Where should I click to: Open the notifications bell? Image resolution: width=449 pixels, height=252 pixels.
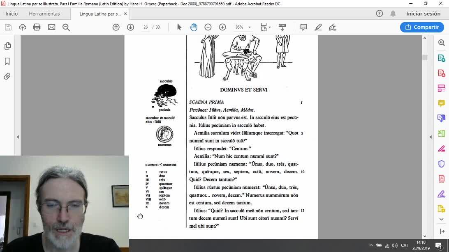coord(393,14)
